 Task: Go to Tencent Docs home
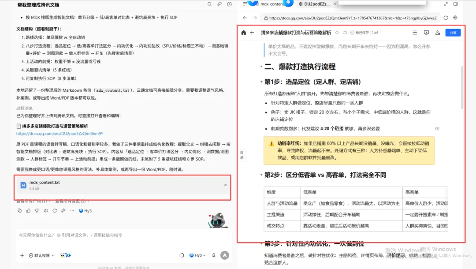pos(243,33)
